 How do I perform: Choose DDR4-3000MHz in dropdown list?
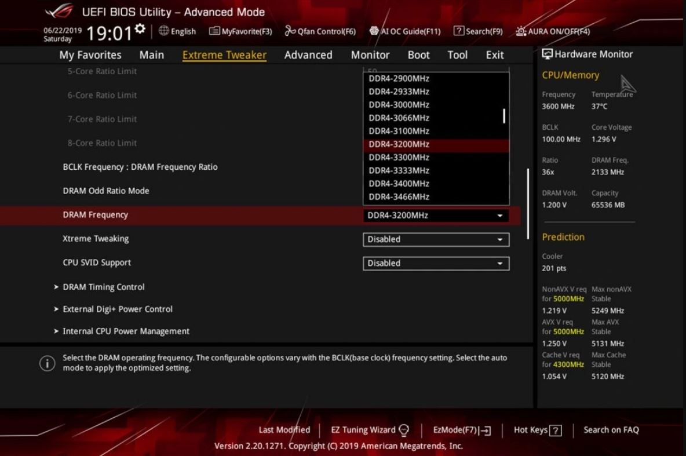tap(436, 105)
